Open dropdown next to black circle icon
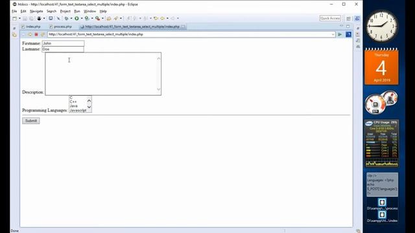 click(44, 19)
